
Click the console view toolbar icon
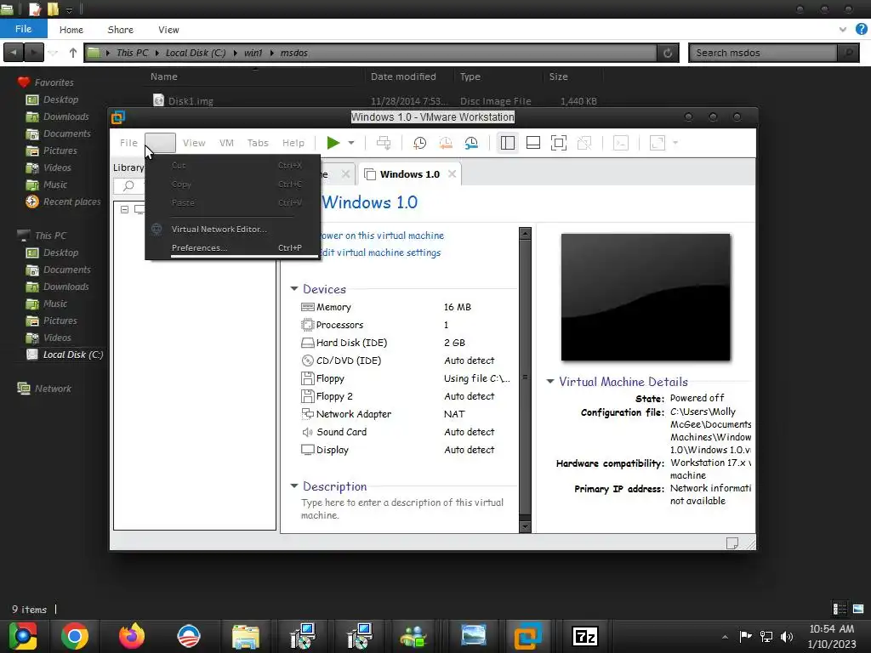(x=620, y=143)
